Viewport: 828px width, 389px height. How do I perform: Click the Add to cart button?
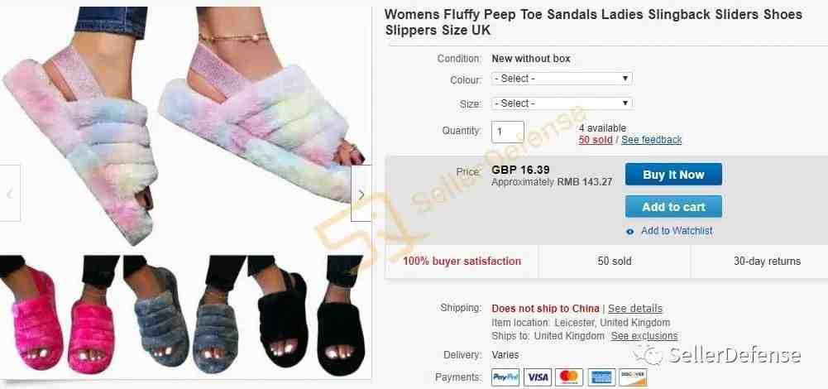[673, 207]
